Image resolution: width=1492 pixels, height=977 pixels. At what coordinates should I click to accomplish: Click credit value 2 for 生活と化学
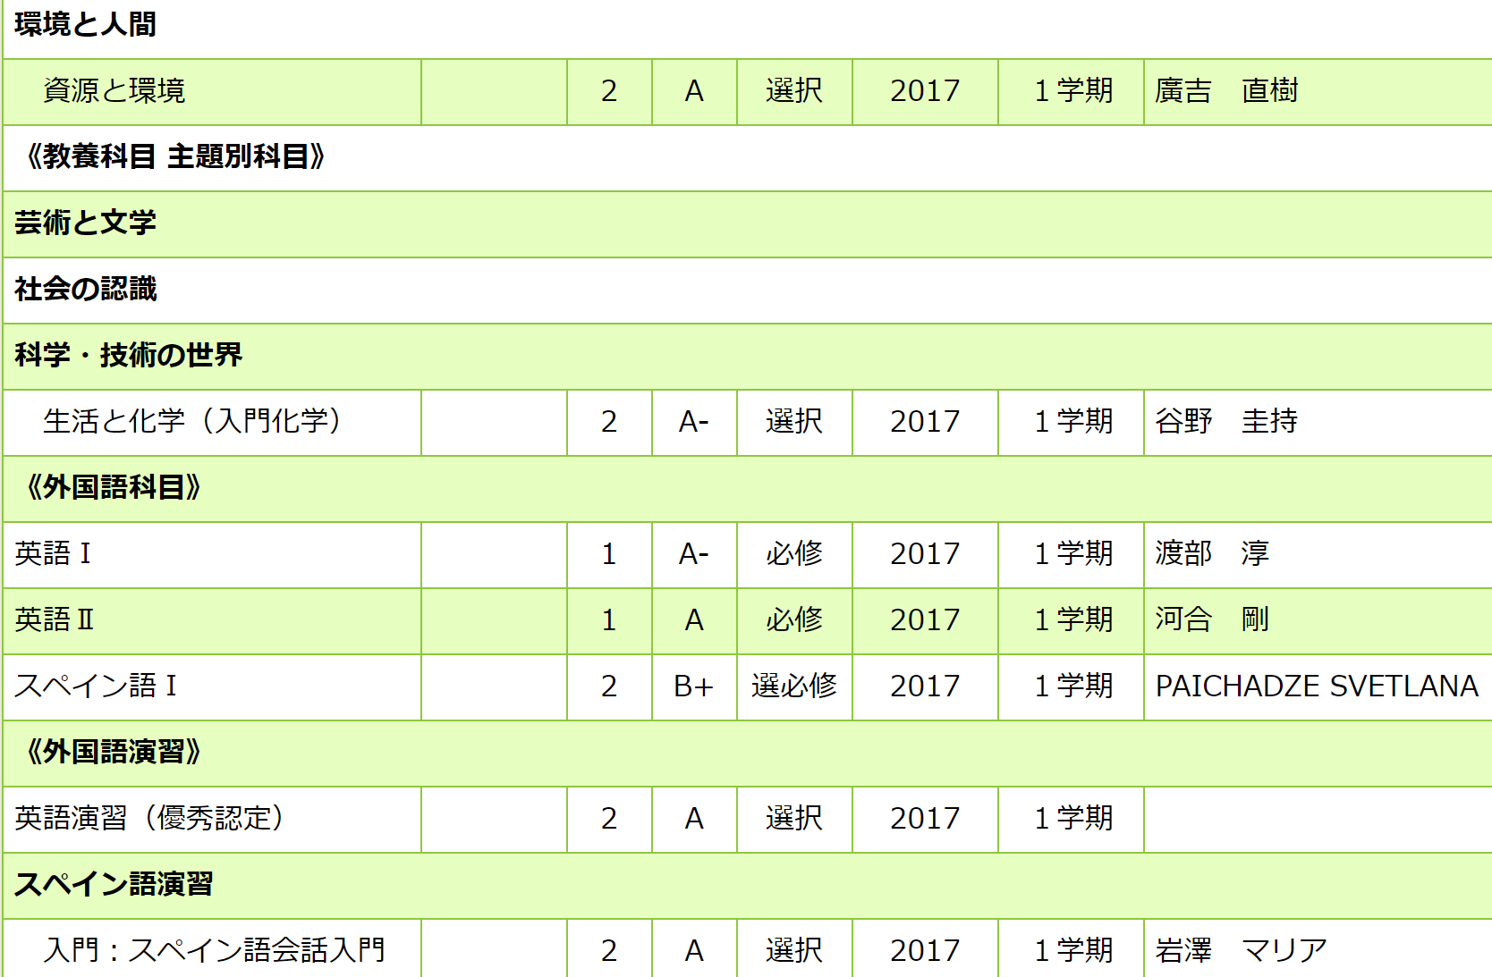click(x=609, y=421)
